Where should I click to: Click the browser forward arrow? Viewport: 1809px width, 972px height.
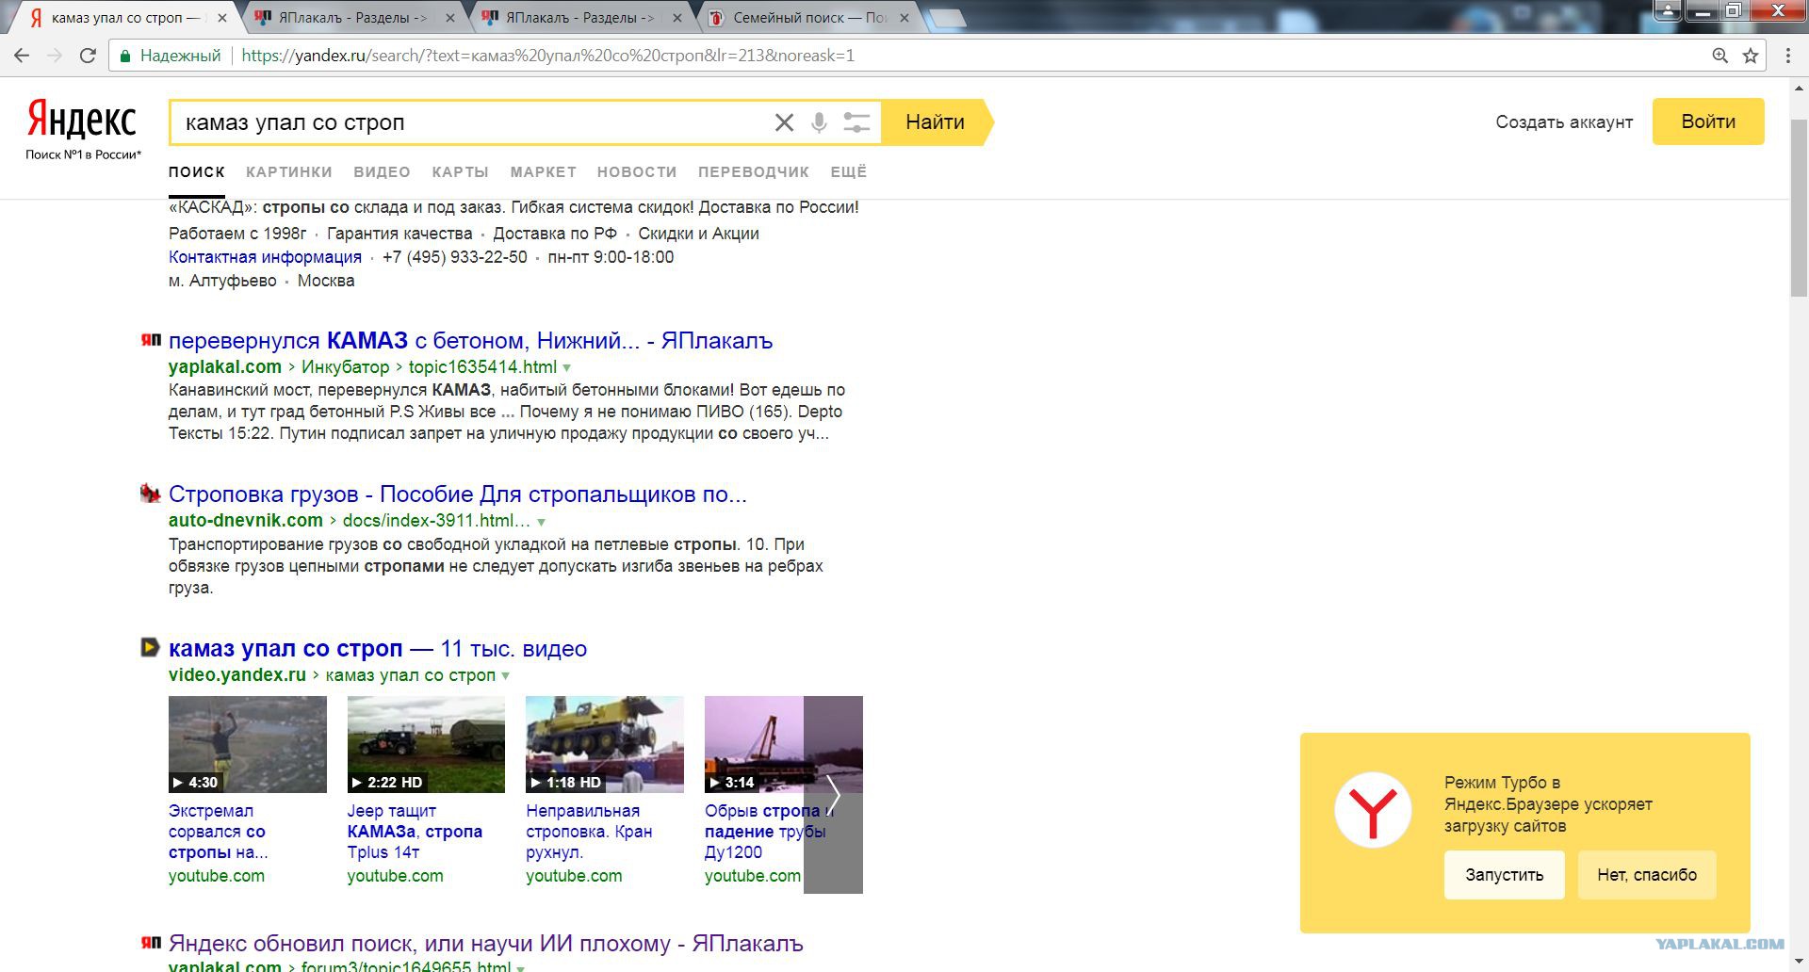55,56
